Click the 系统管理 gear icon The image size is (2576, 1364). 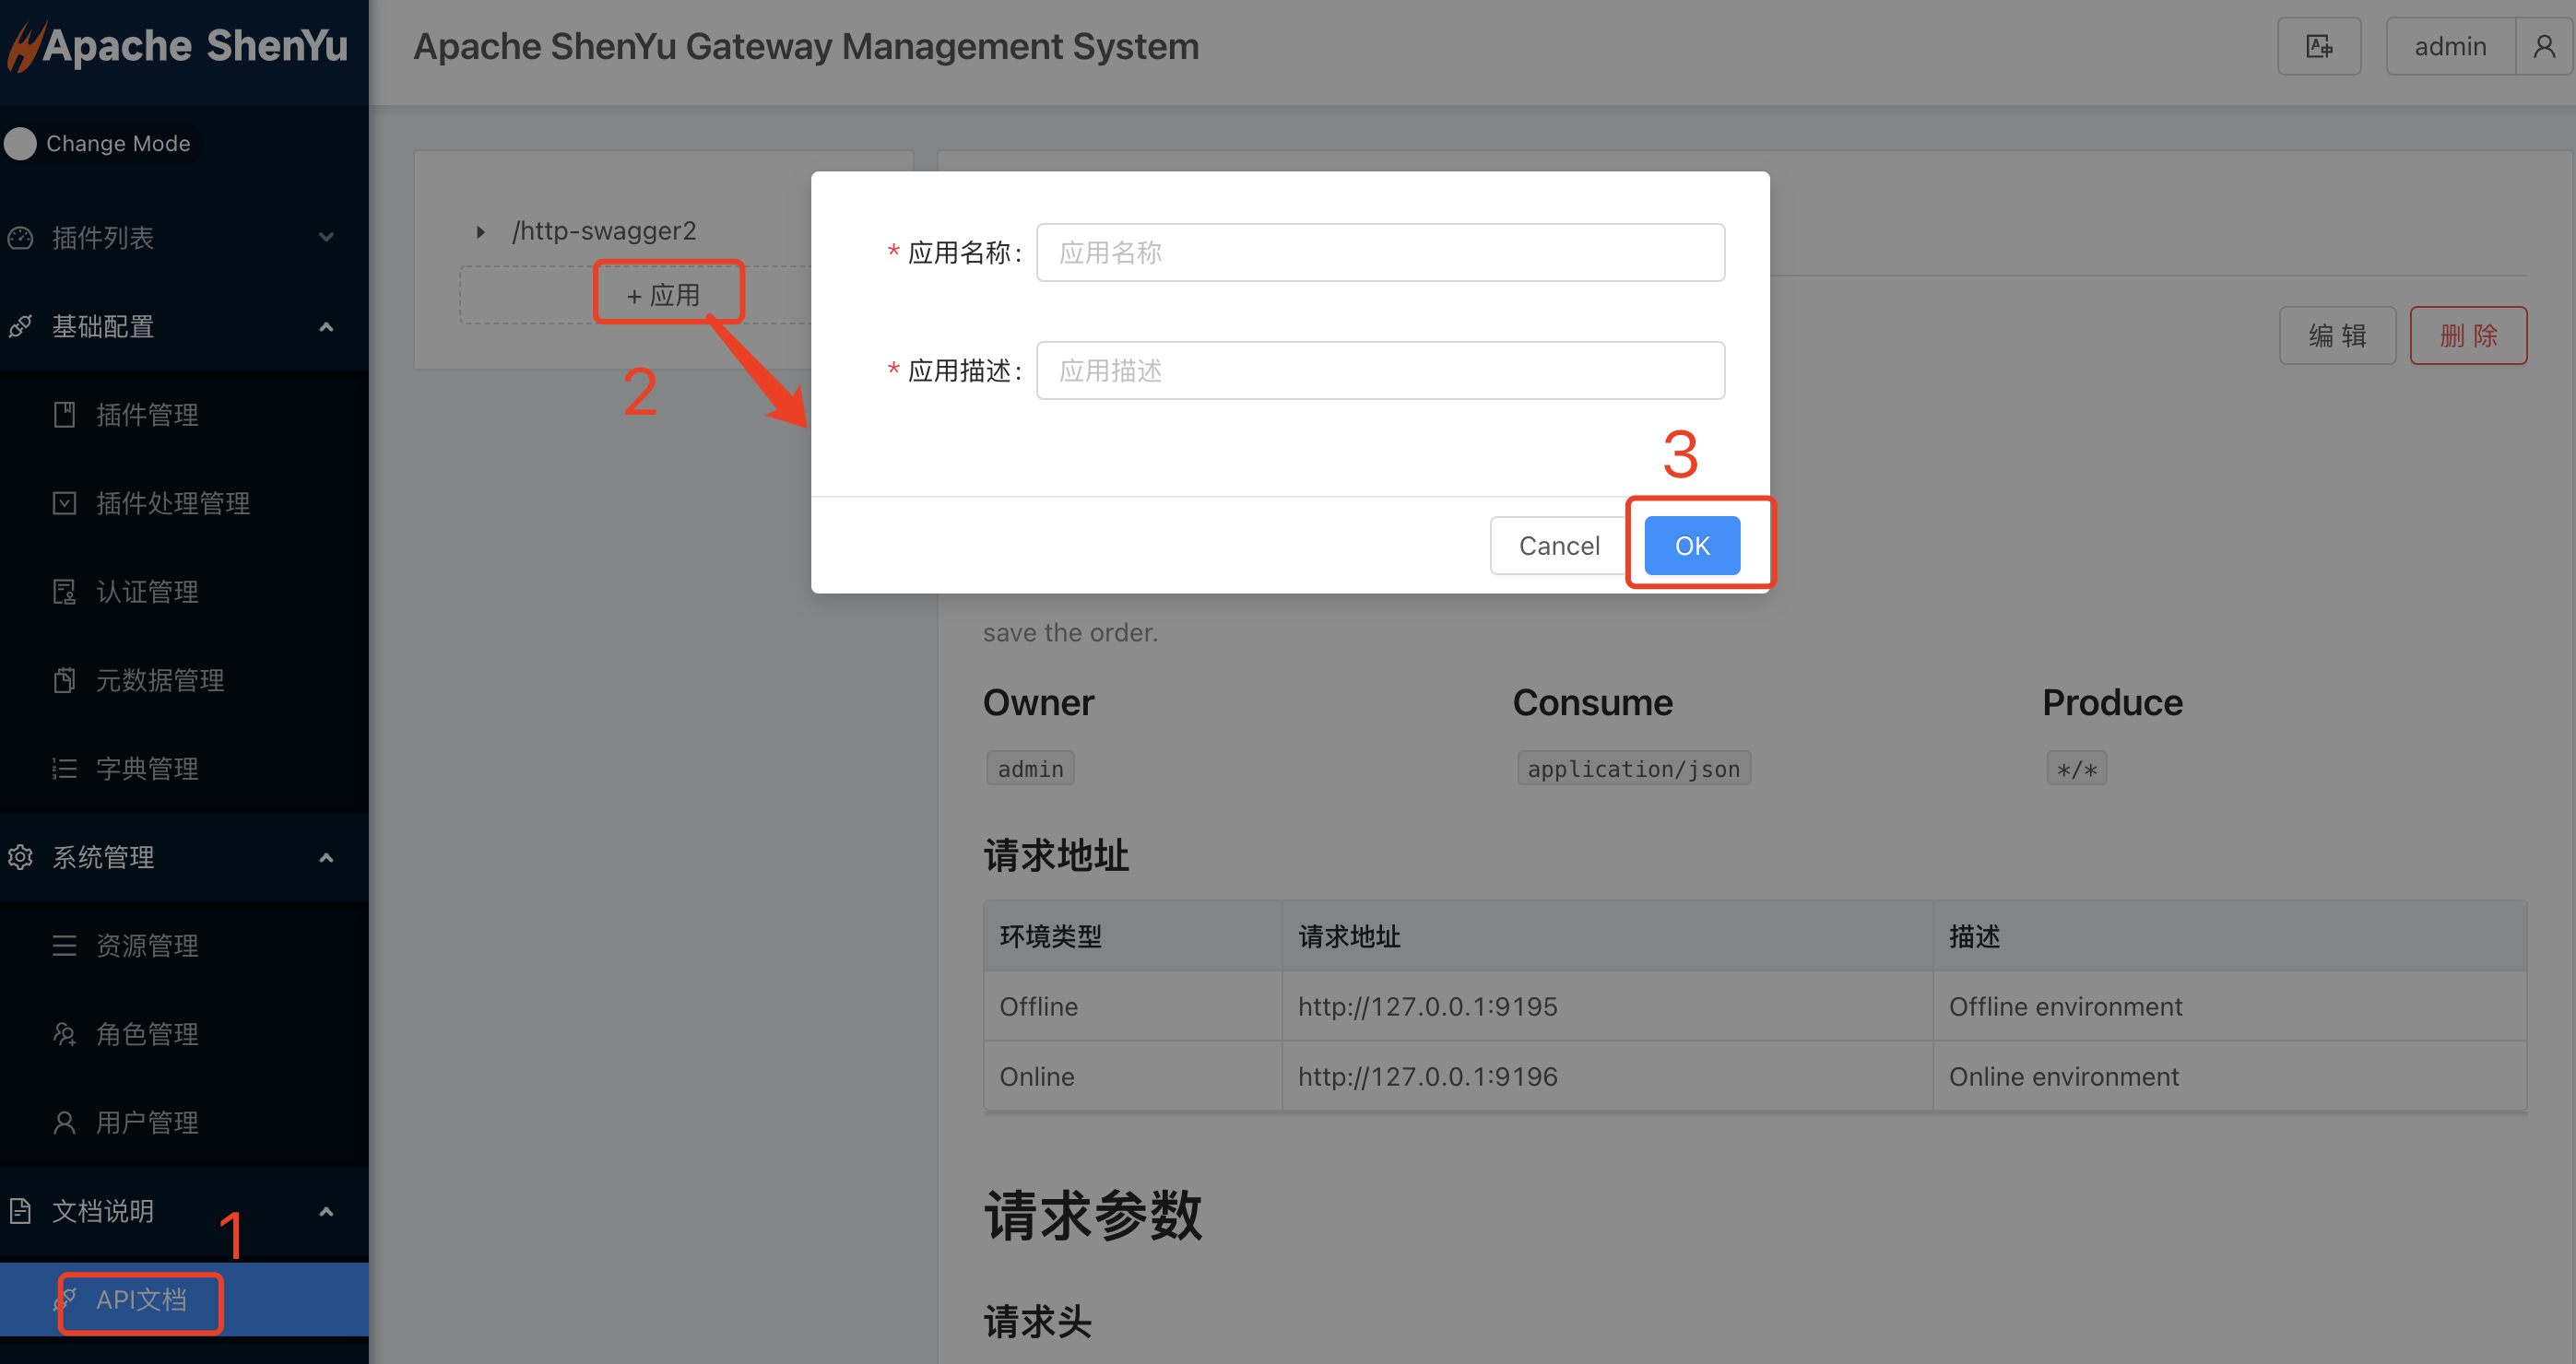click(x=20, y=856)
